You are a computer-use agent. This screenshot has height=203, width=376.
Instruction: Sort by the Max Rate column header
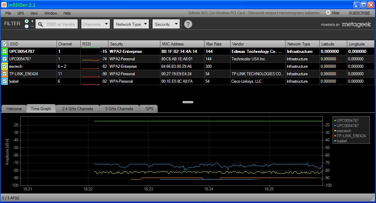217,44
